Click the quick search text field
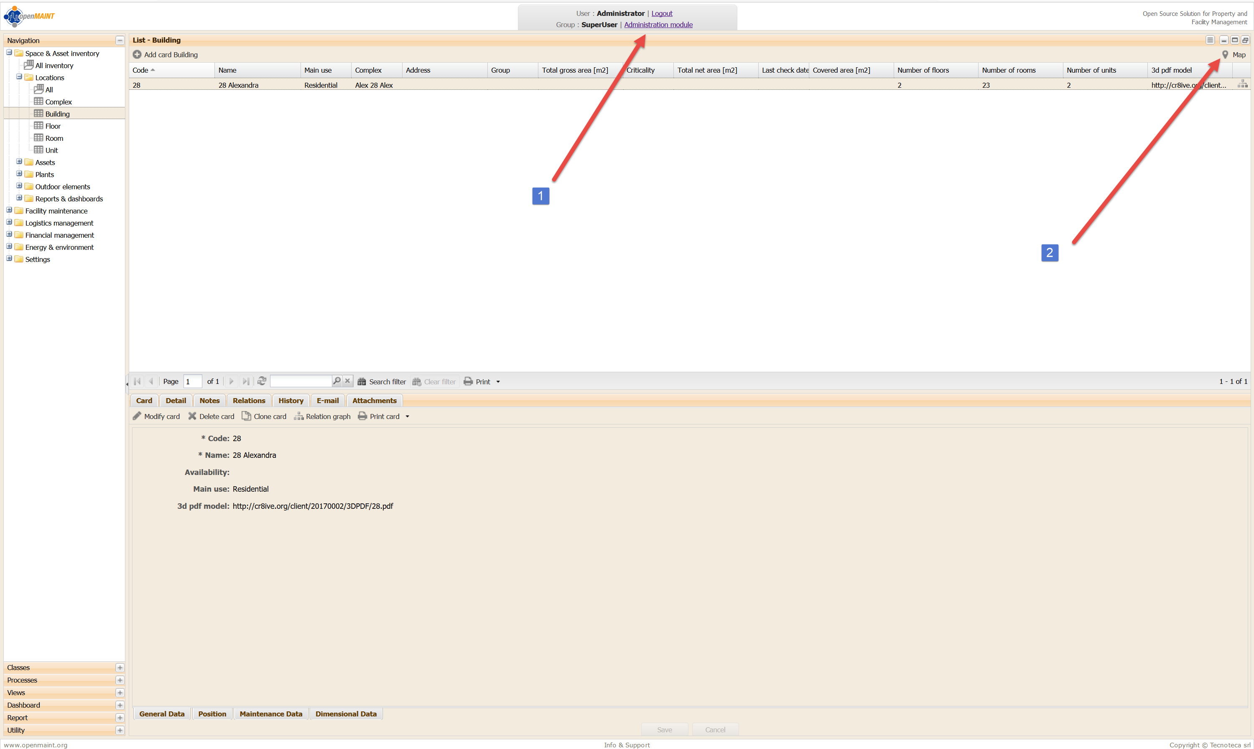Image resolution: width=1254 pixels, height=749 pixels. pos(301,381)
